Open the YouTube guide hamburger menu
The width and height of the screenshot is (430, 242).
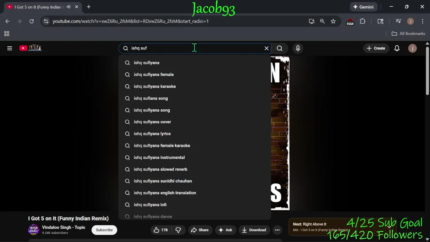[10, 48]
